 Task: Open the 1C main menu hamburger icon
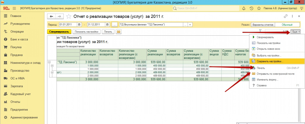14,8
